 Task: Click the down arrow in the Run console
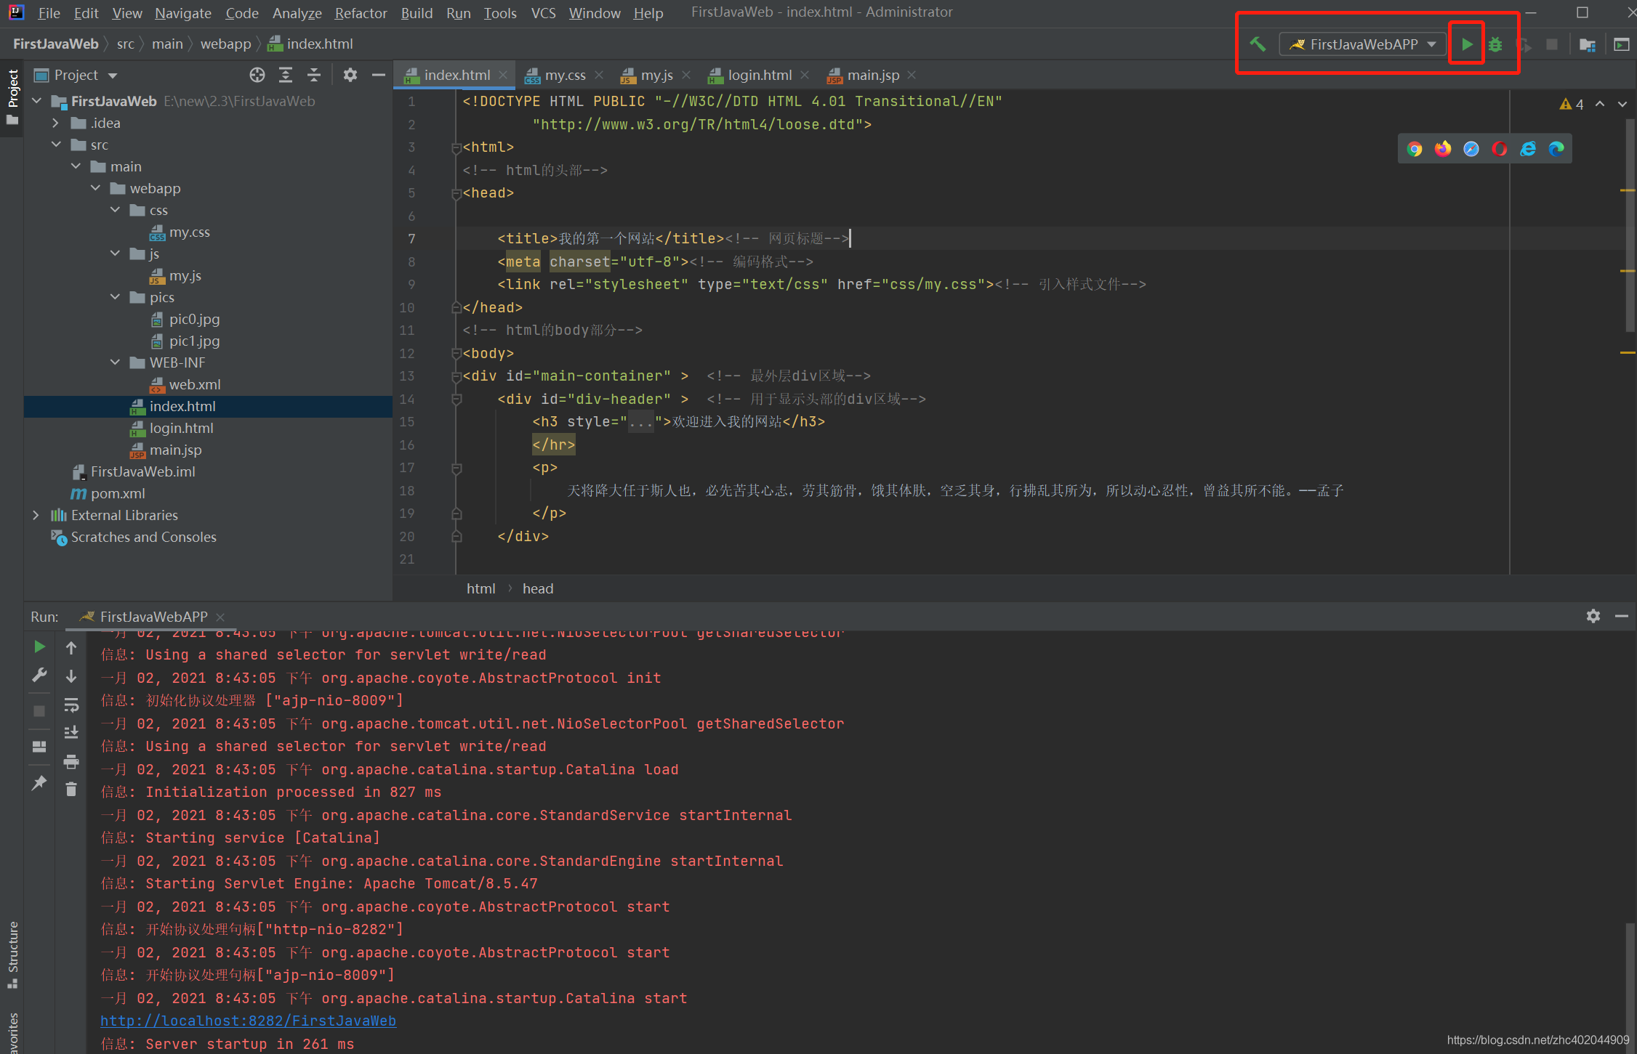[x=71, y=676]
